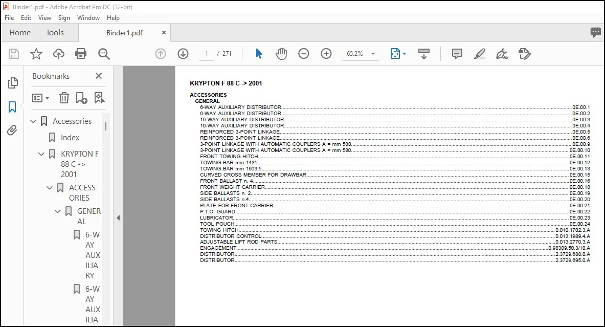The image size is (605, 327).
Task: Select the Accessories bookmark label
Action: (72, 121)
